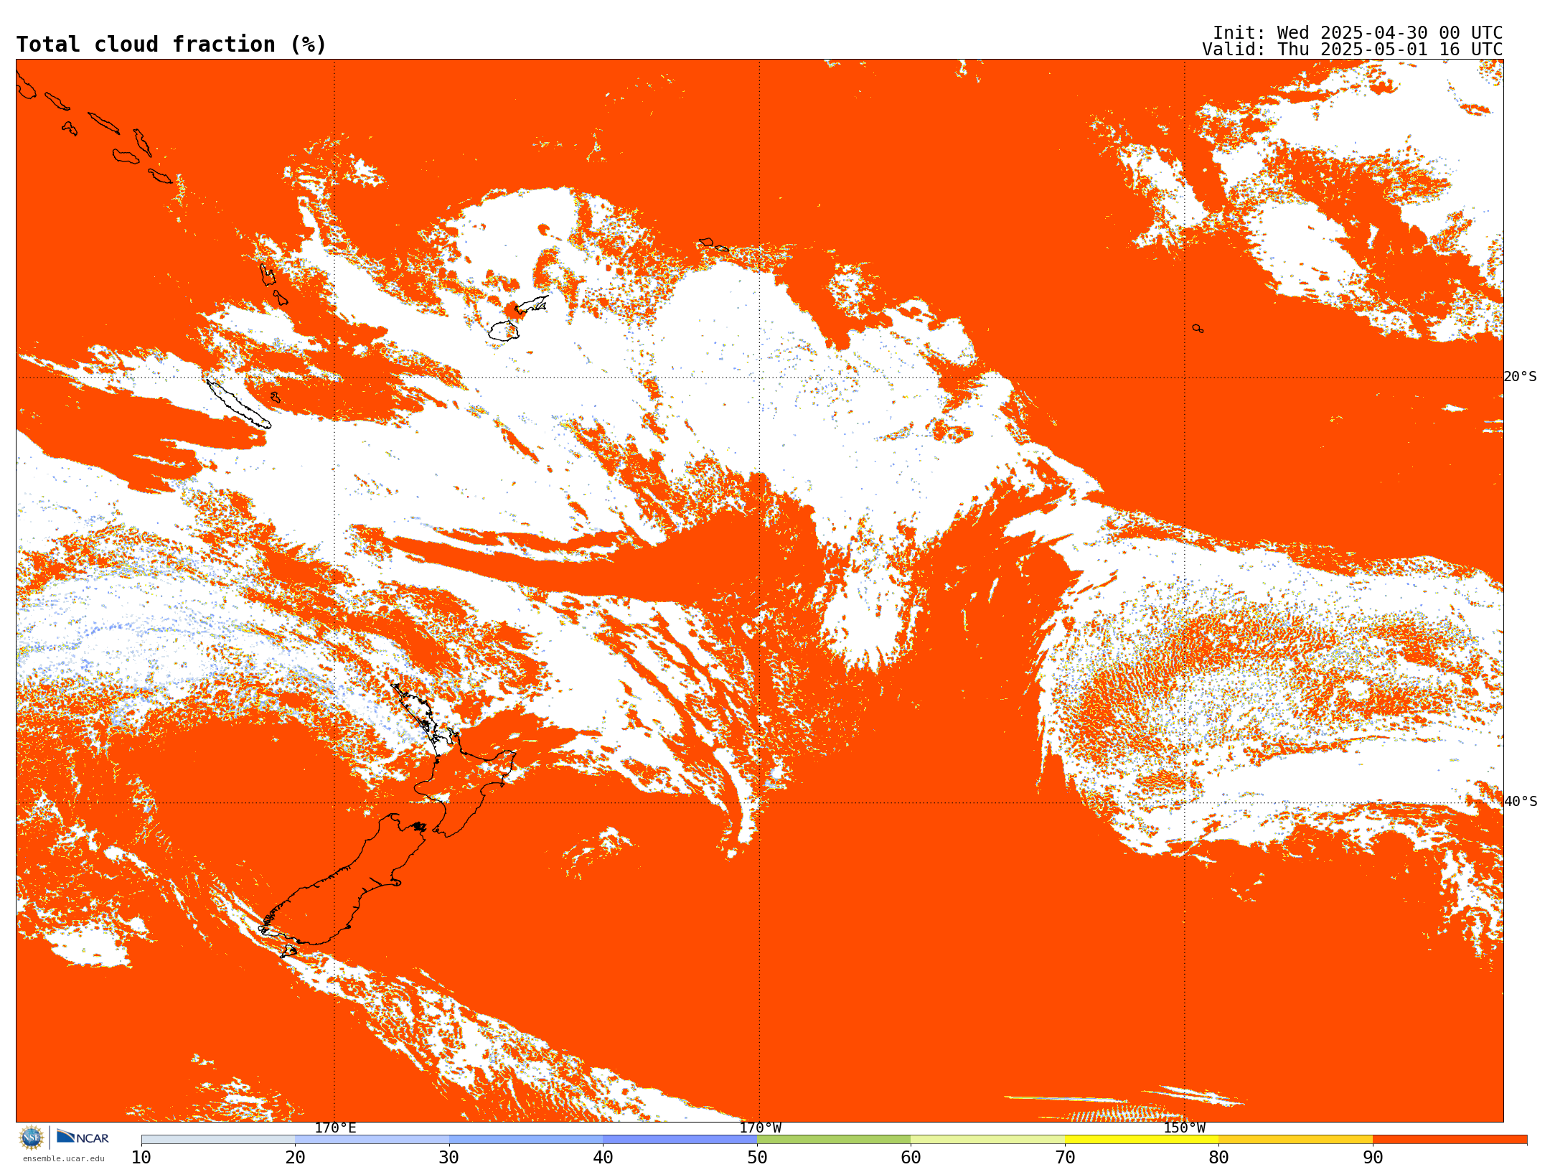1550x1167 pixels.
Task: Click the 30-40 medium blue colorbar segment
Action: pos(526,1140)
